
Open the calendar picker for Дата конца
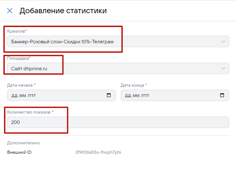click(222, 95)
